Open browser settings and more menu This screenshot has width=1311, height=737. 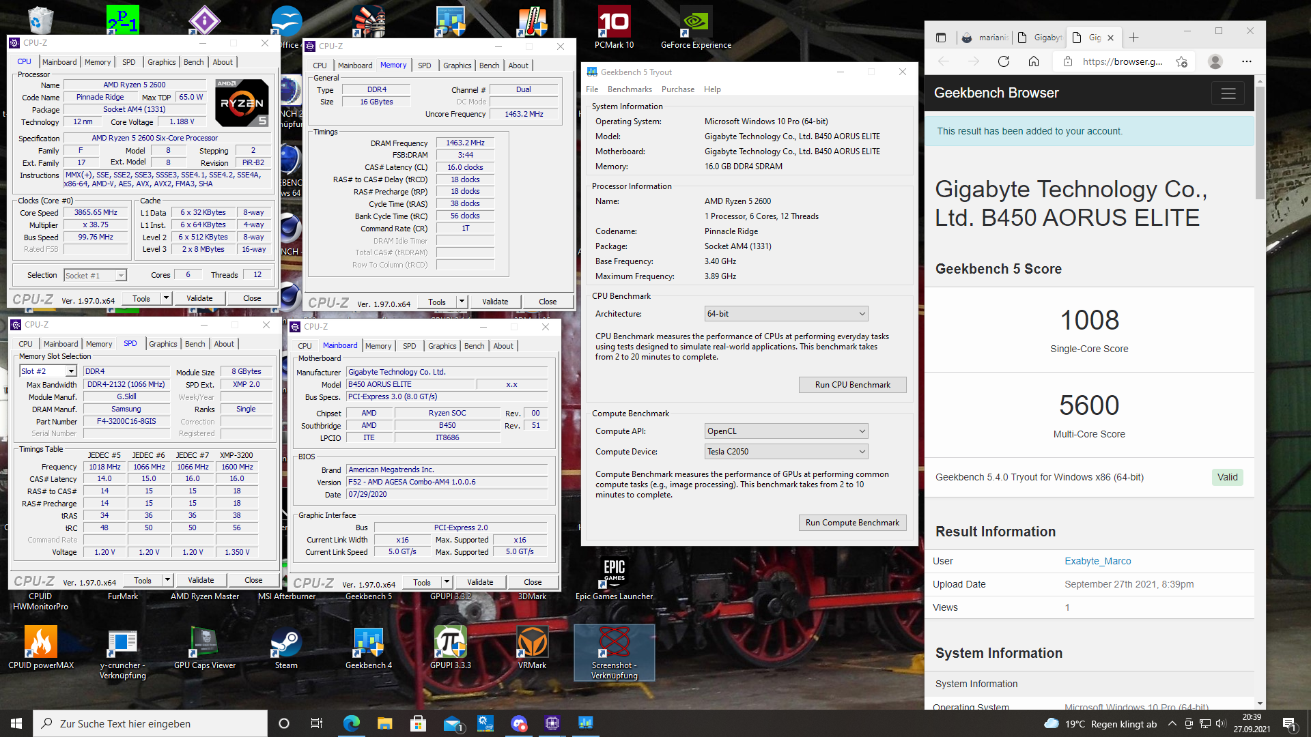(1247, 61)
